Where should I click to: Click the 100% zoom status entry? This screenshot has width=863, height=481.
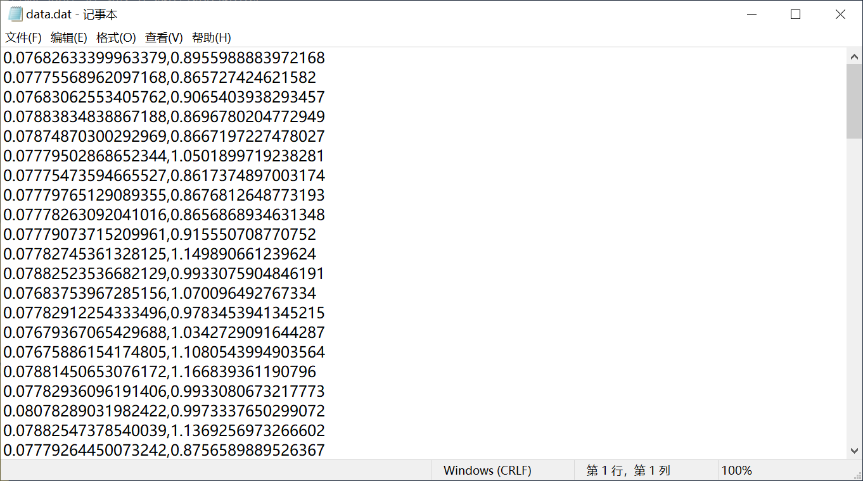pyautogui.click(x=736, y=471)
